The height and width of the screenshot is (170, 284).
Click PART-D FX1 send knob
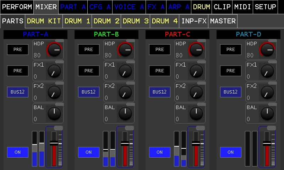click(x=267, y=71)
